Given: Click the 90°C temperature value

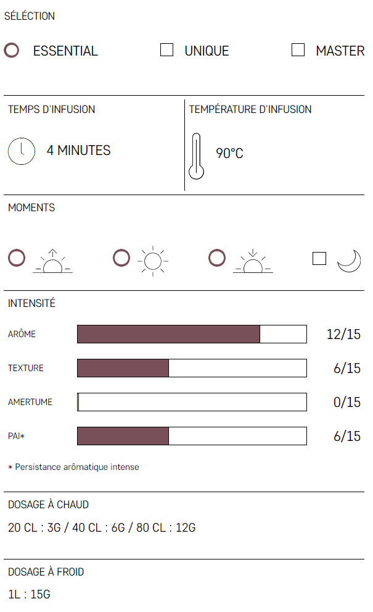Looking at the screenshot, I should (x=229, y=153).
